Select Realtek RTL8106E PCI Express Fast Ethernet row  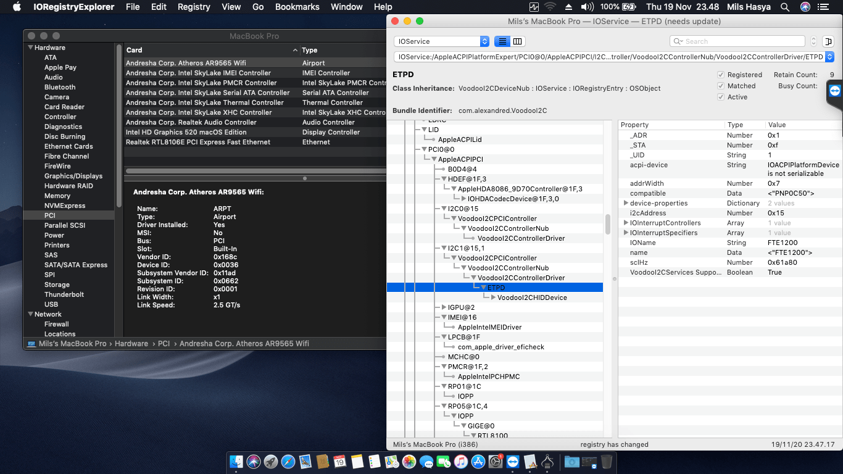pyautogui.click(x=255, y=142)
